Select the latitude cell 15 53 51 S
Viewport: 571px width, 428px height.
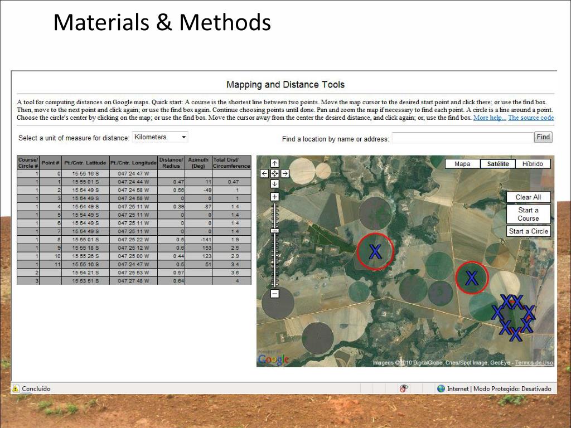click(x=85, y=281)
